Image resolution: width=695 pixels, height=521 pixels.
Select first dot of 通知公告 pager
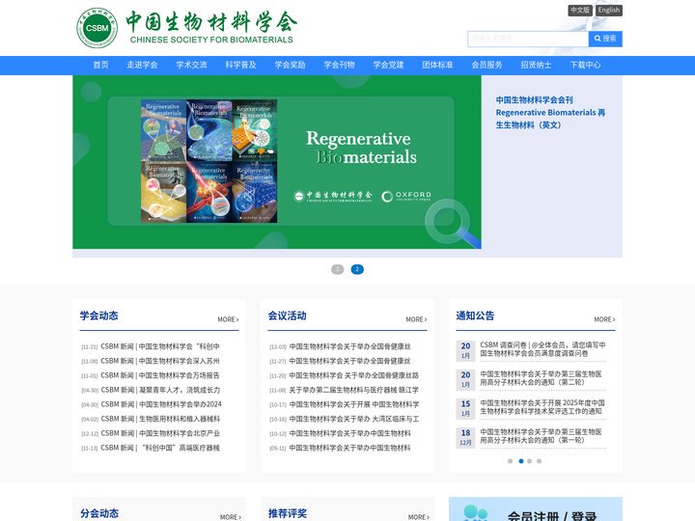511,461
